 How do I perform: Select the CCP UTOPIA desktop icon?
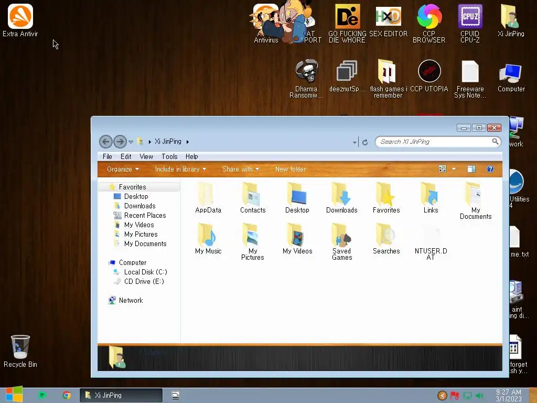tap(429, 76)
